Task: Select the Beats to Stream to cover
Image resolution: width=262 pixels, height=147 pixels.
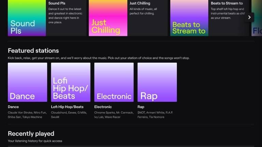Action: pos(189,18)
